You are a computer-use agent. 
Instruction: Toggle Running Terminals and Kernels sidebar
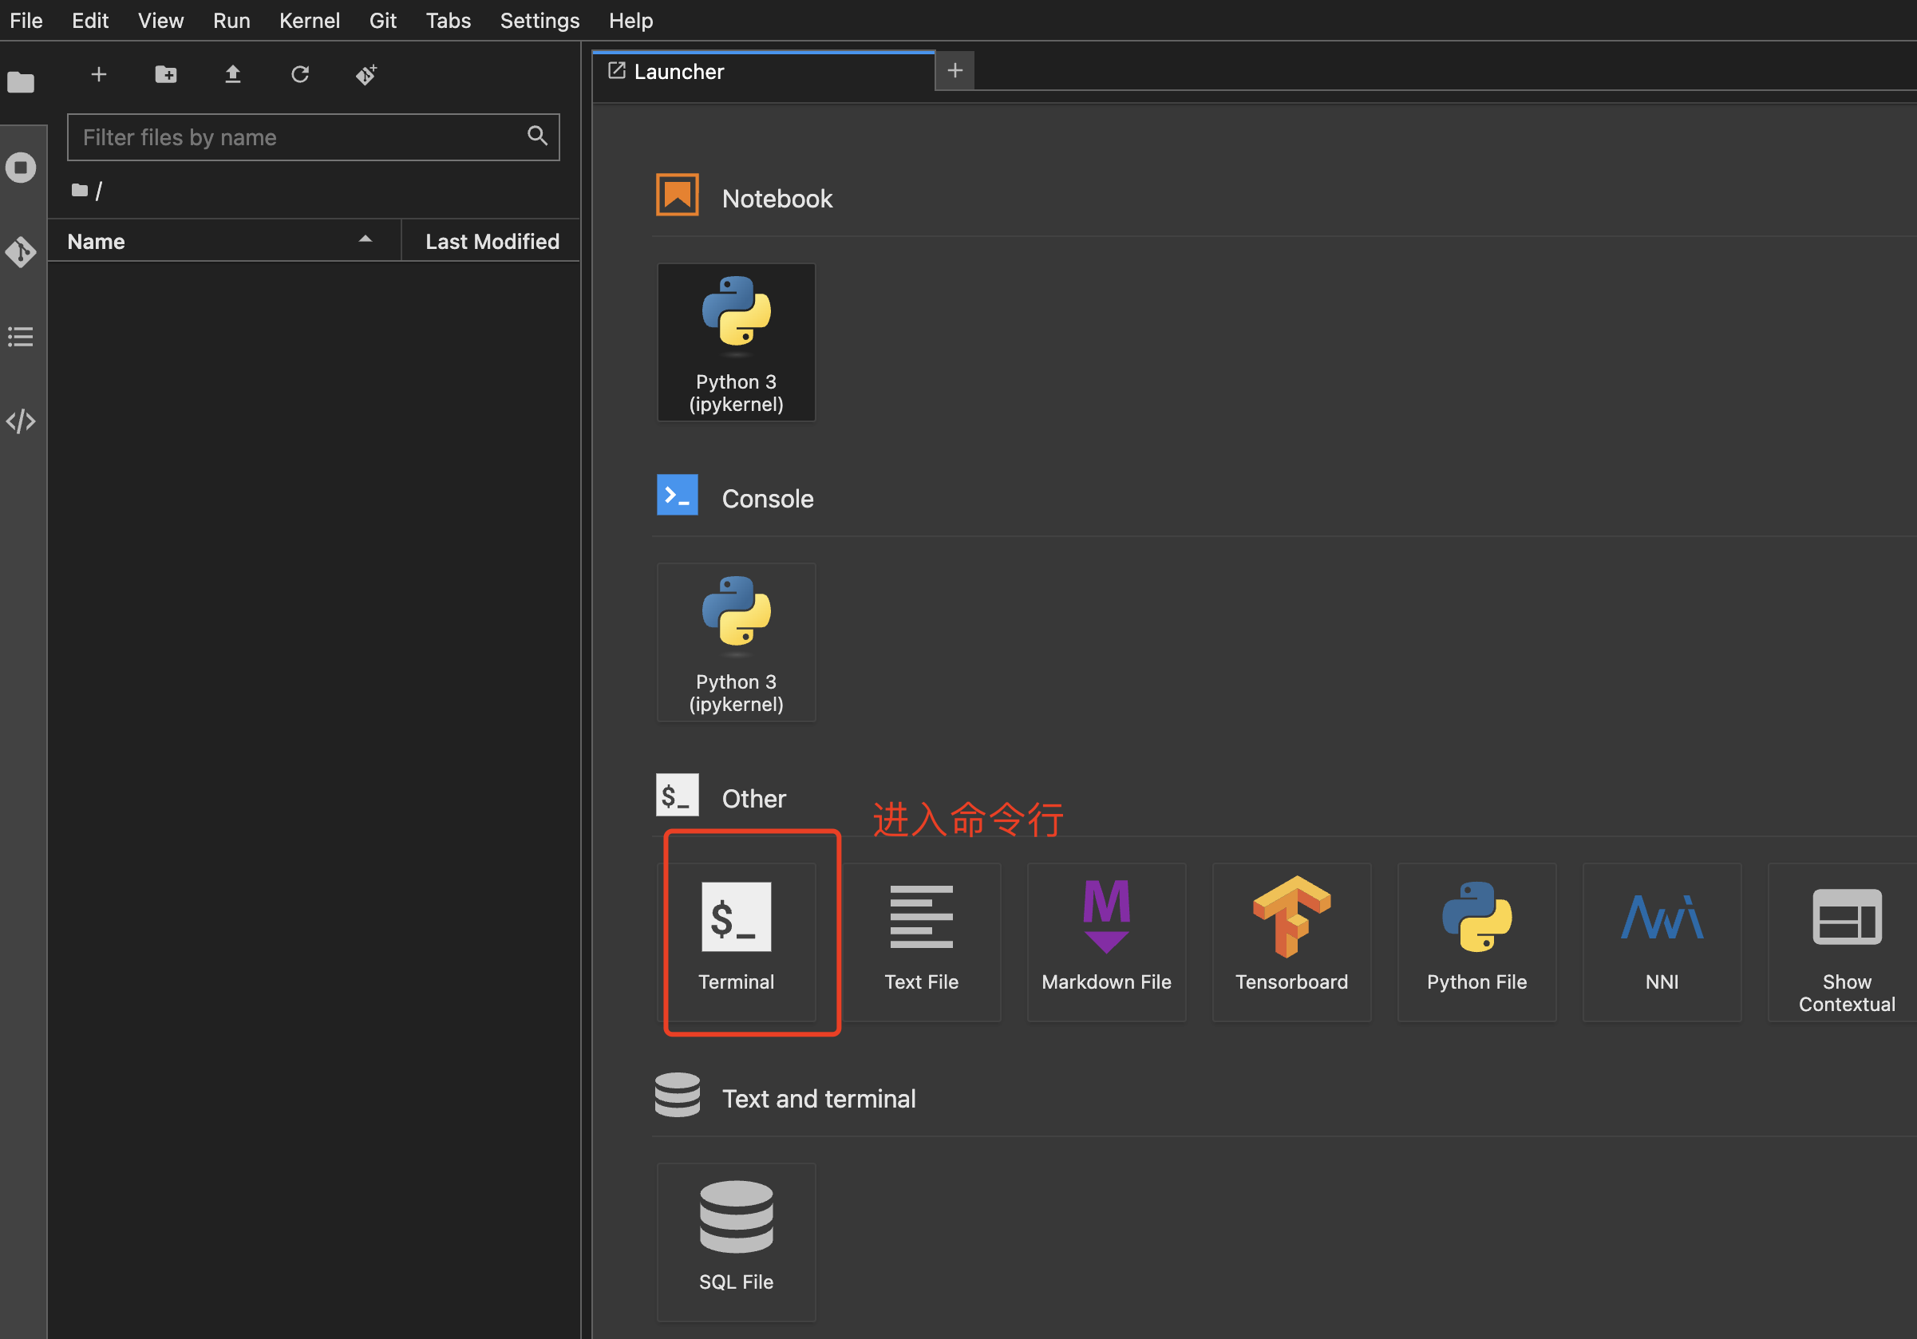(x=22, y=168)
